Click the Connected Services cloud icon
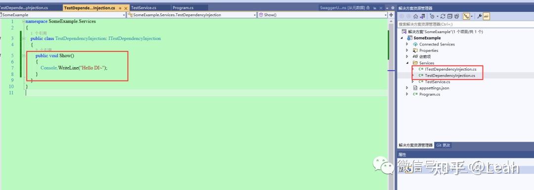Viewport: 534px width, 190px height. [415, 44]
